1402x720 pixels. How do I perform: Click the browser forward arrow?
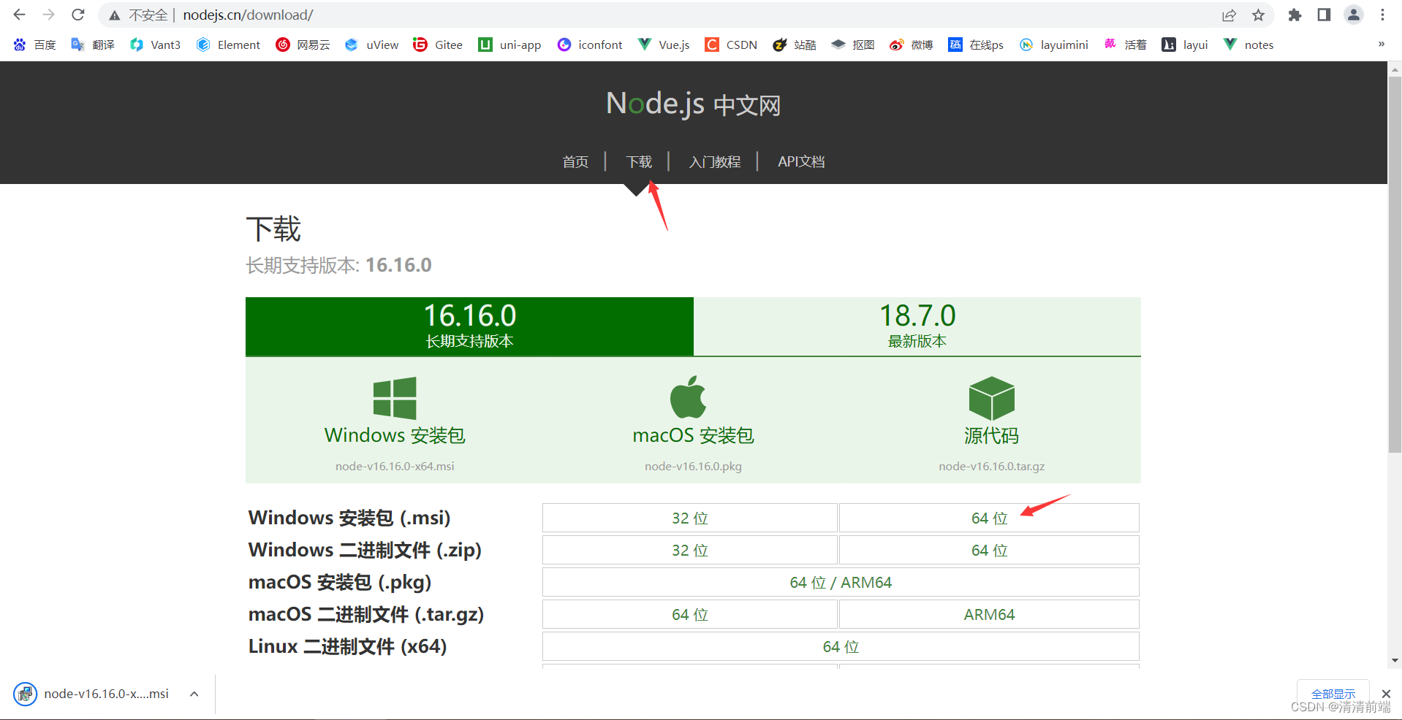click(49, 15)
